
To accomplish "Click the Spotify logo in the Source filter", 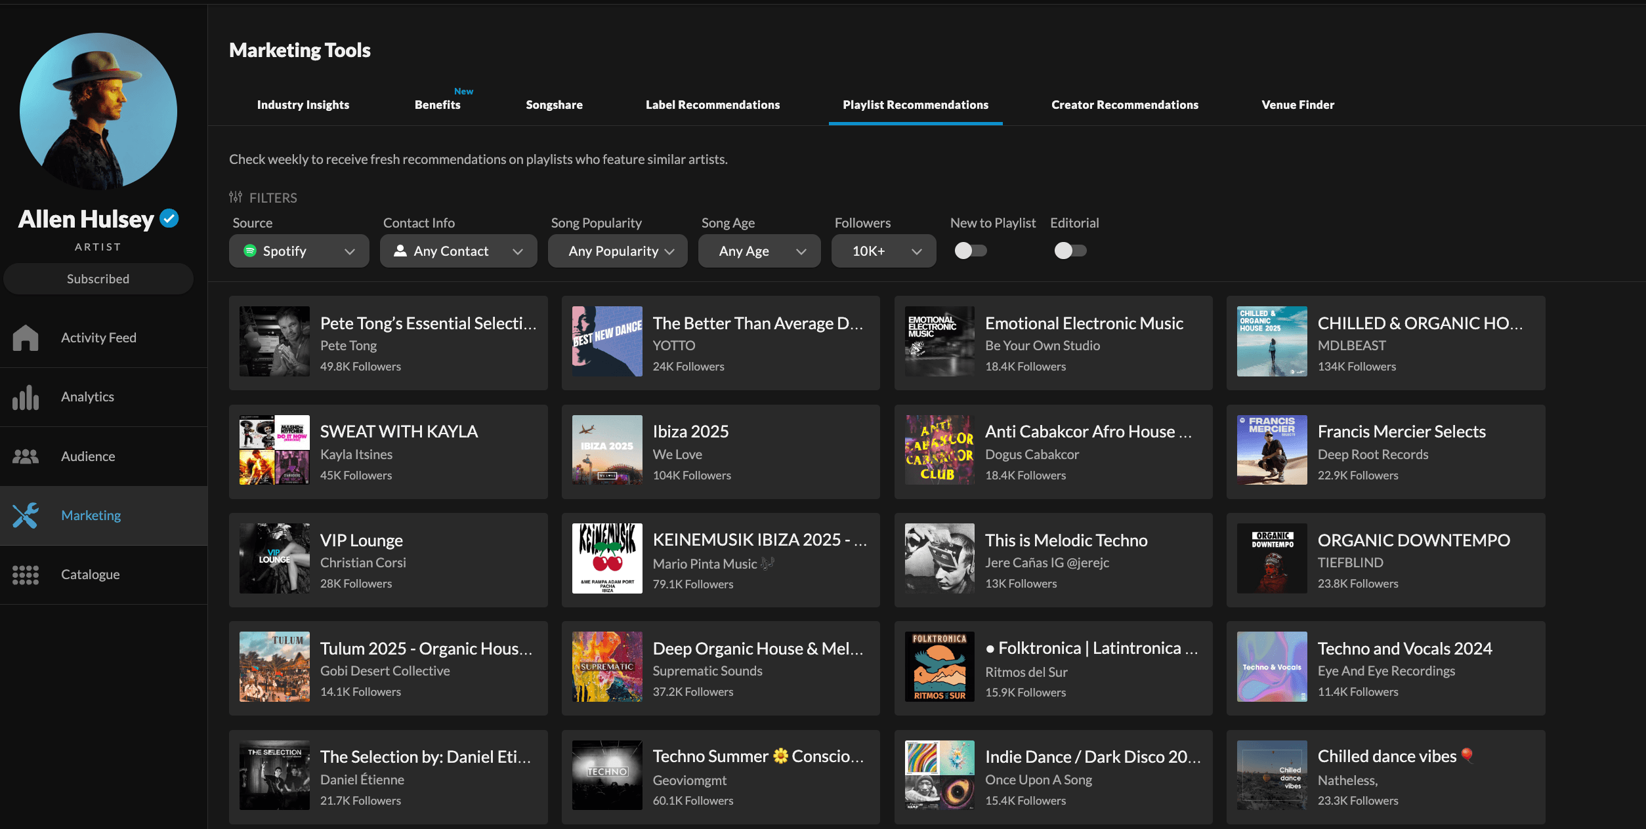I will tap(250, 251).
